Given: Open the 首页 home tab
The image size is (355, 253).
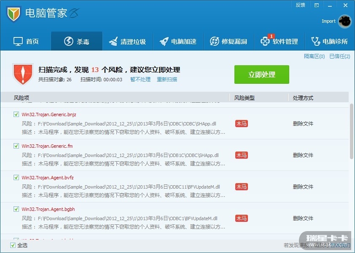Looking at the screenshot, I should click(26, 41).
